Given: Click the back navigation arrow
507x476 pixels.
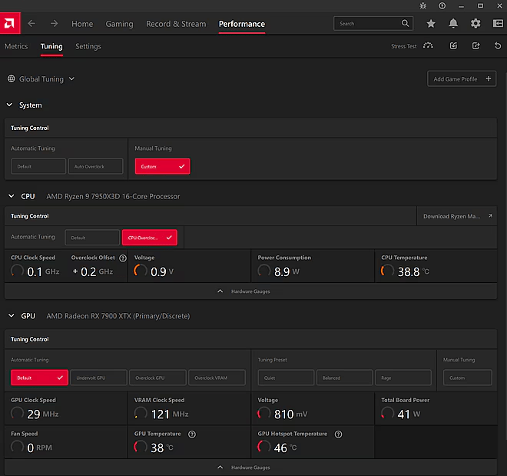Looking at the screenshot, I should coord(31,24).
